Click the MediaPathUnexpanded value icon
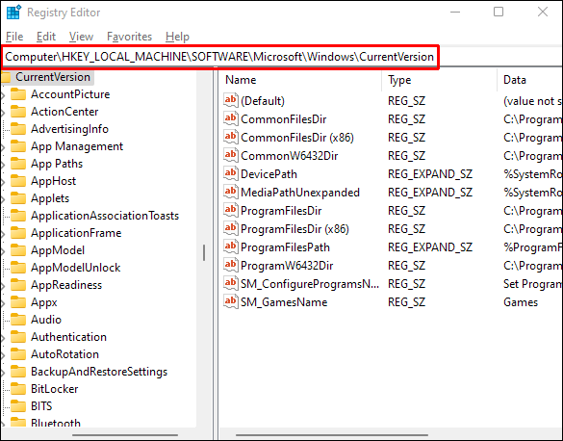 231,192
